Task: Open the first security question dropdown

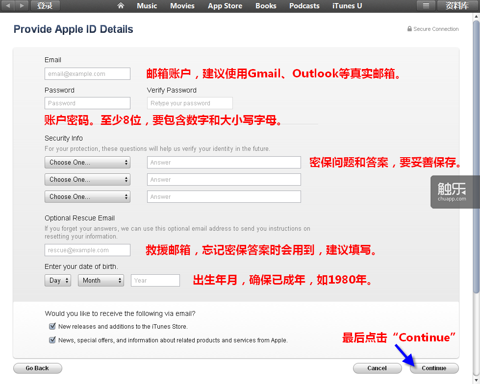Action: pyautogui.click(x=88, y=162)
